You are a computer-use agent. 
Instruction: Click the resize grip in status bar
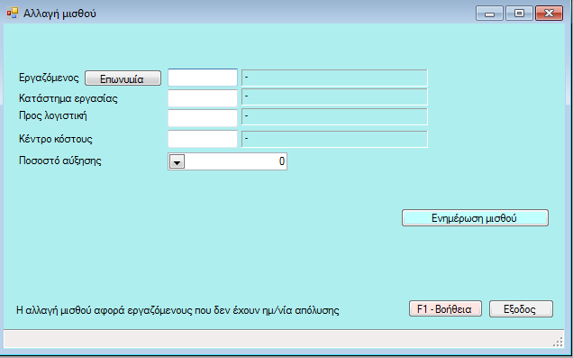558,343
